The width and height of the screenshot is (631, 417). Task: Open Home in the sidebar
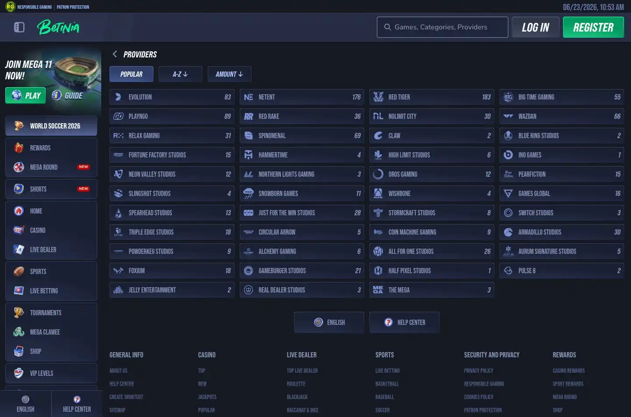coord(51,211)
